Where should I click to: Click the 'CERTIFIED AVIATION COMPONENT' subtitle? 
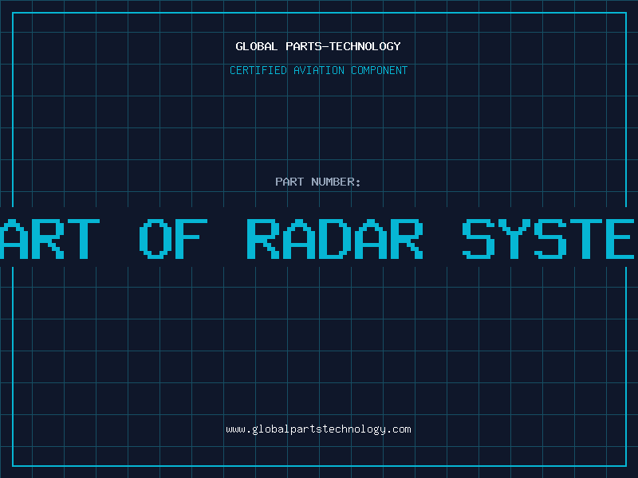pos(318,70)
